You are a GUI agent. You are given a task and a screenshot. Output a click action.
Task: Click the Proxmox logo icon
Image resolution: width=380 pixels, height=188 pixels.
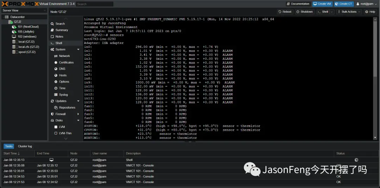[x=20, y=4]
